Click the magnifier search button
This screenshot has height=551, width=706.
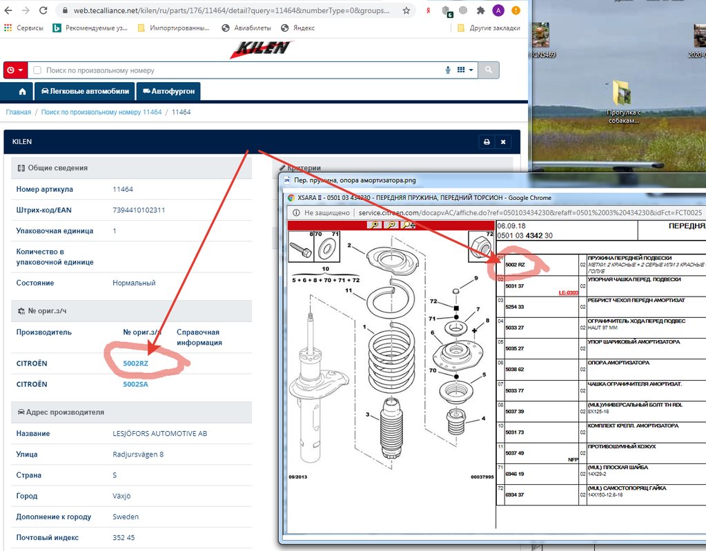click(489, 70)
